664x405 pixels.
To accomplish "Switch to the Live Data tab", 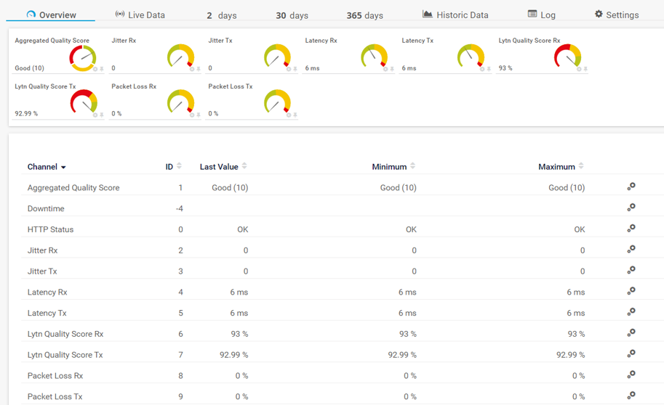I will (140, 15).
